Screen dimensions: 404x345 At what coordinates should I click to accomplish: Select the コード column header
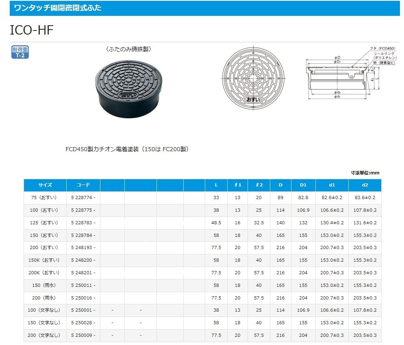tap(83, 185)
